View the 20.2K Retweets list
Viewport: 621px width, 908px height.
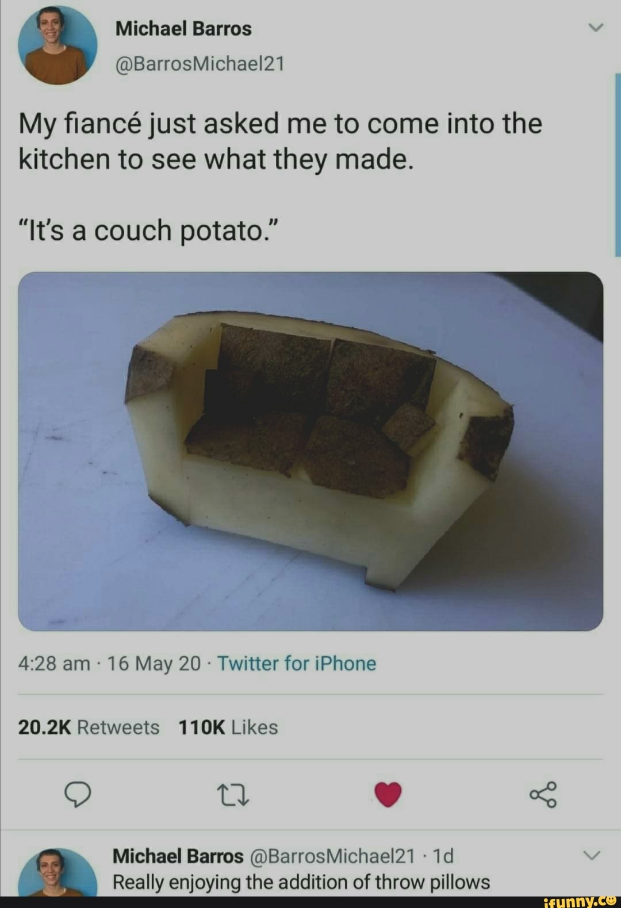[x=89, y=727]
